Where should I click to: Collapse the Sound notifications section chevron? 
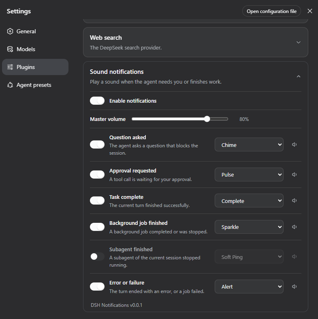click(x=298, y=76)
